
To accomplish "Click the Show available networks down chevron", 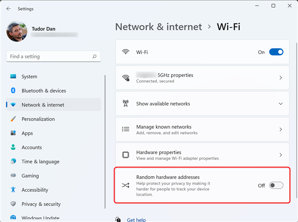I will [x=281, y=104].
